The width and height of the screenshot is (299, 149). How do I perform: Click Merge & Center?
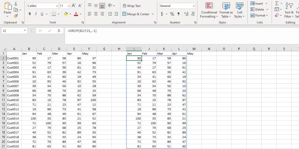[136, 14]
